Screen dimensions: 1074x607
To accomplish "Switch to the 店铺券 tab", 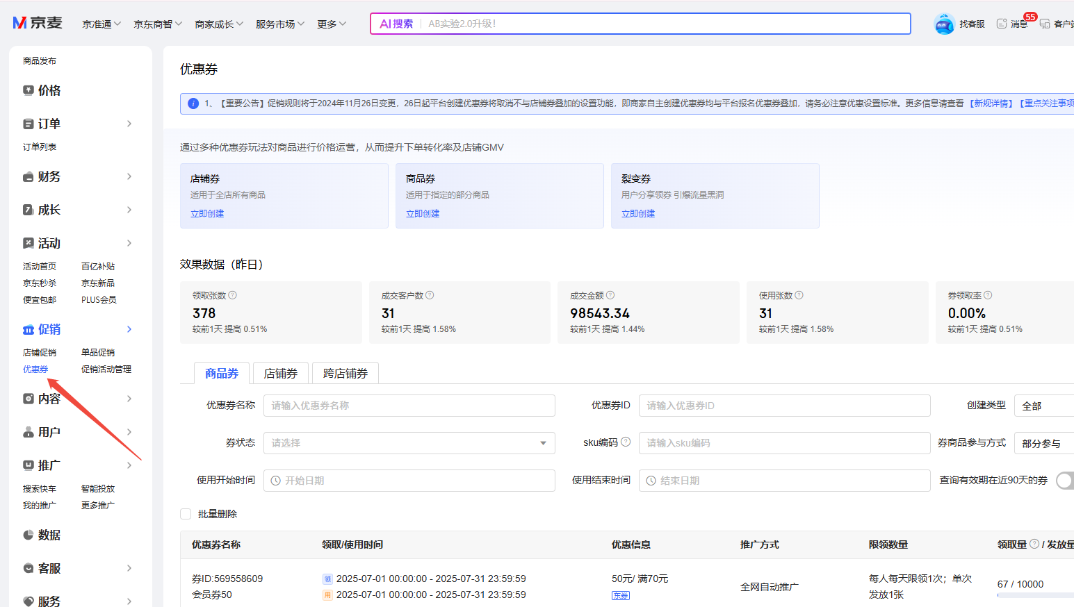I will pos(281,374).
